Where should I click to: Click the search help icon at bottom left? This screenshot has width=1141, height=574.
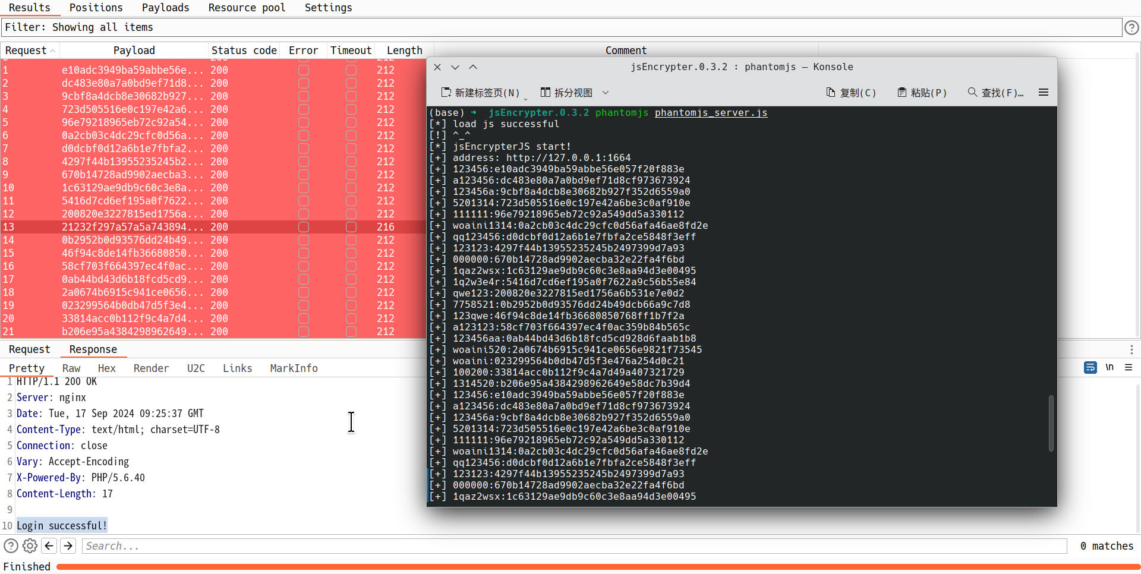(11, 545)
